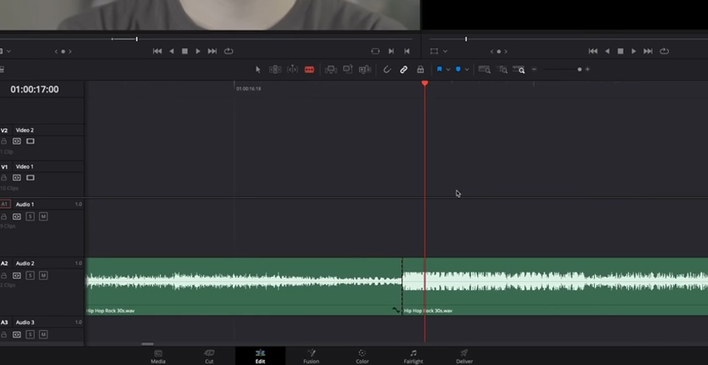
Task: Solo the Audio 1 track
Action: tap(30, 216)
